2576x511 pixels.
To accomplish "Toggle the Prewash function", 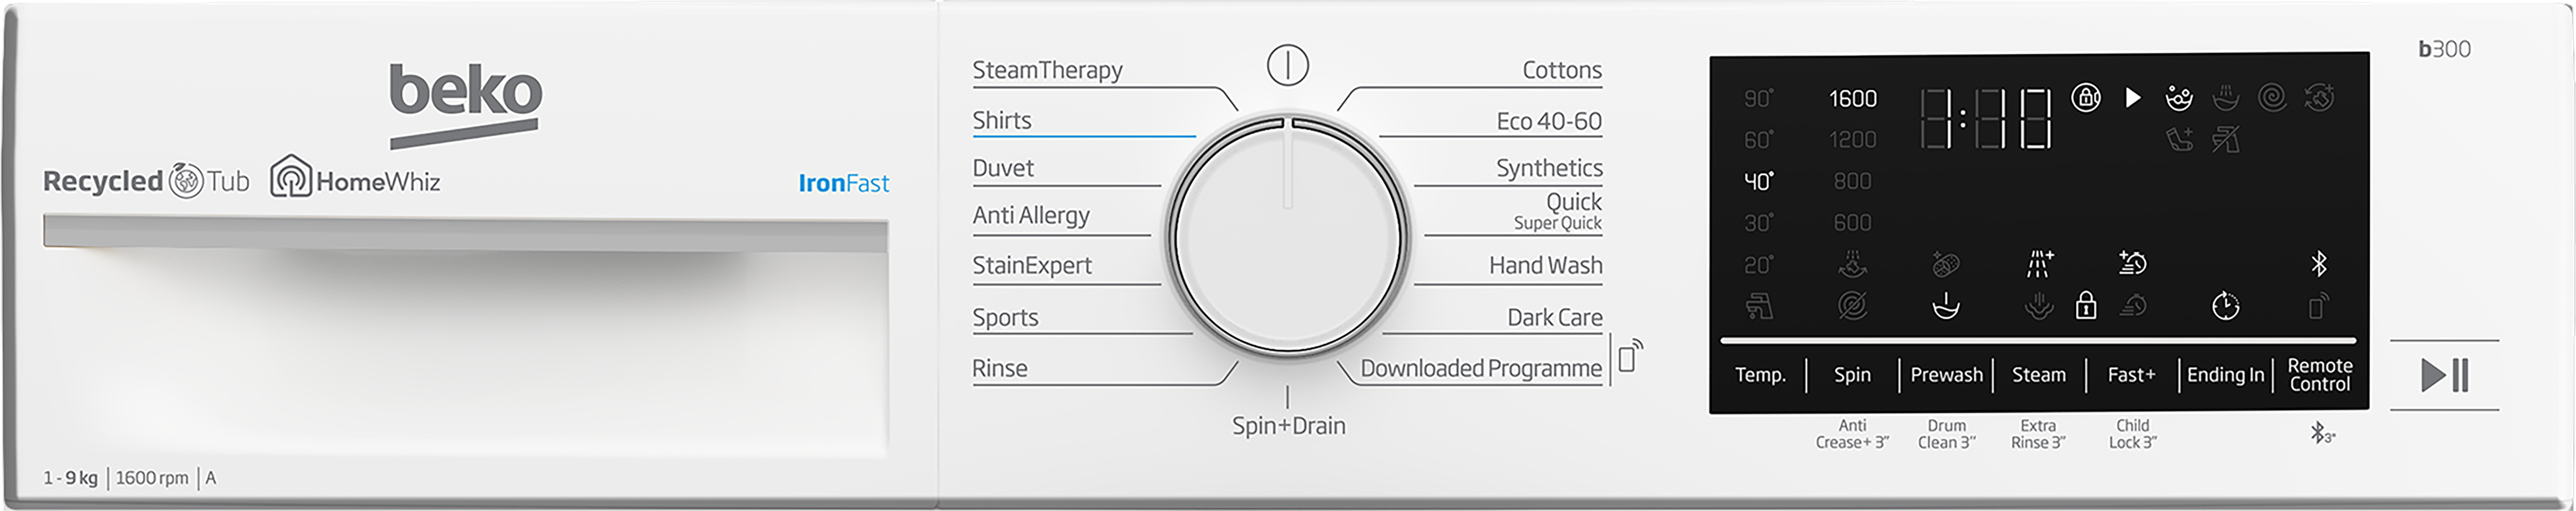I will (x=1946, y=375).
